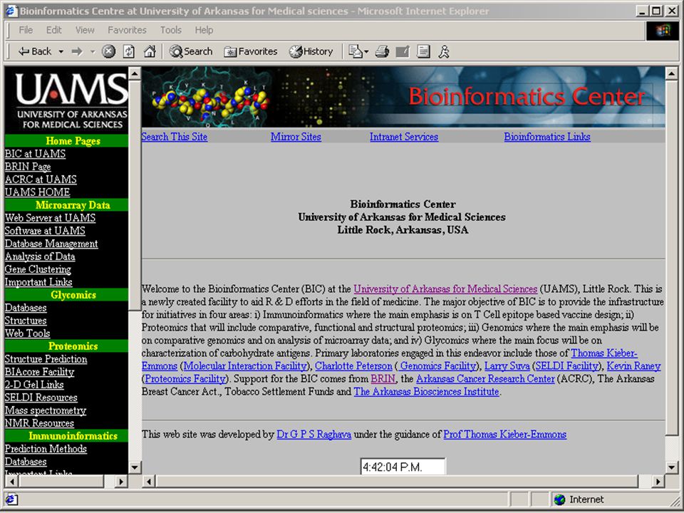This screenshot has height=513, width=684.
Task: Open the Molecular Interaction Facility link
Action: coord(246,366)
